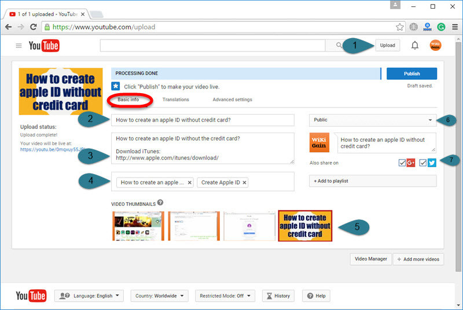Select the custom yellow 'How to create' thumbnail
The height and width of the screenshot is (310, 463).
(305, 226)
